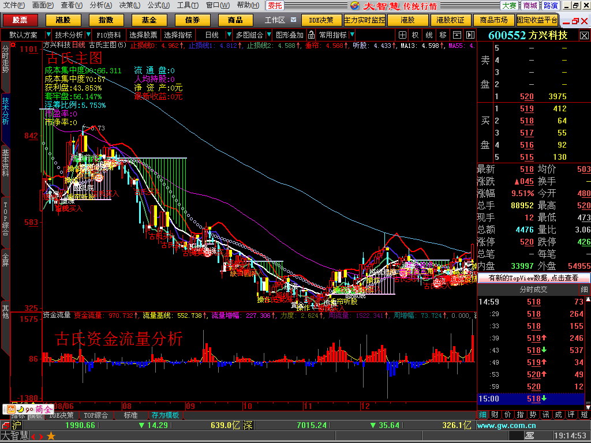Click the Z-shaped icon left of the clock

point(529,436)
